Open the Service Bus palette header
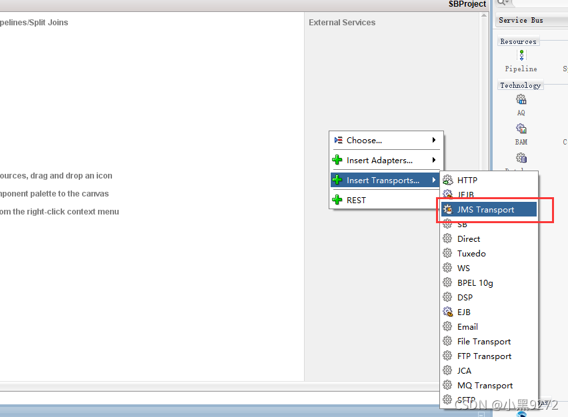The width and height of the screenshot is (568, 417). [532, 20]
